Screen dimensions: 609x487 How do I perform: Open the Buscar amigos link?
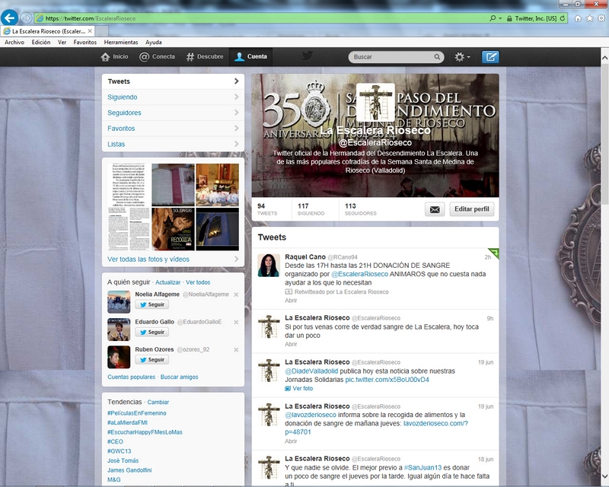[179, 377]
